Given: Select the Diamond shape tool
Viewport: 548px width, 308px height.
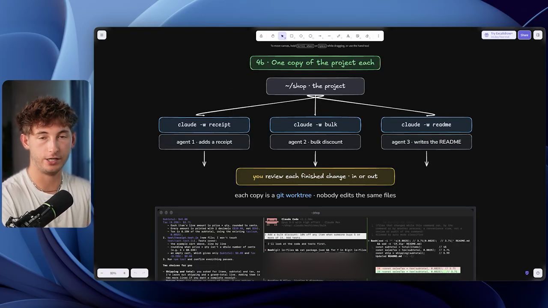Looking at the screenshot, I should click(x=301, y=36).
